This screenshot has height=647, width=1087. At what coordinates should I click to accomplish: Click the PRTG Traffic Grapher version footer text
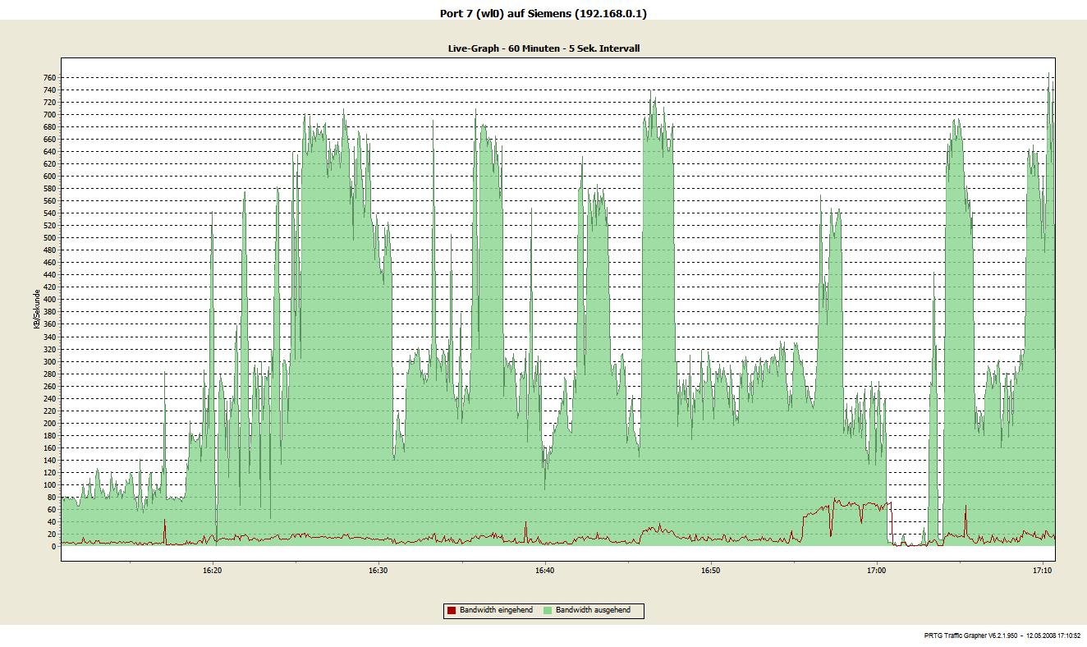1002,636
